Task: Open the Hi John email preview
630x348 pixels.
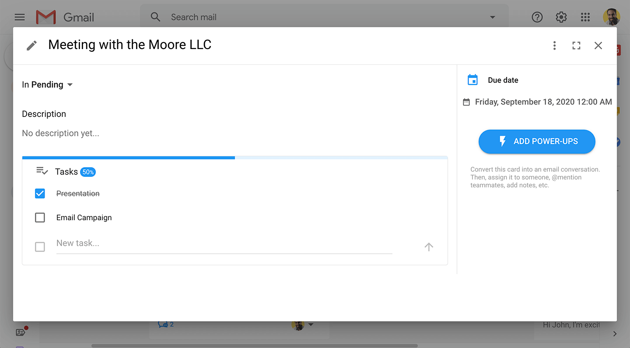Action: (x=571, y=325)
